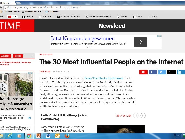Open Sports Illustrated in network bar
This screenshot has height=139, width=185.
click(x=68, y=17)
